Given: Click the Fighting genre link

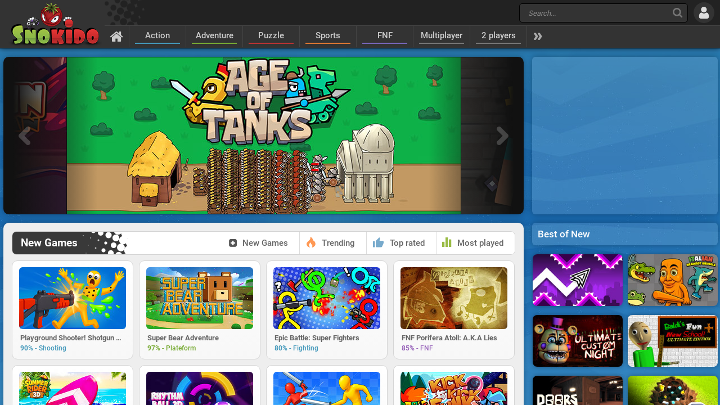Looking at the screenshot, I should 305,348.
